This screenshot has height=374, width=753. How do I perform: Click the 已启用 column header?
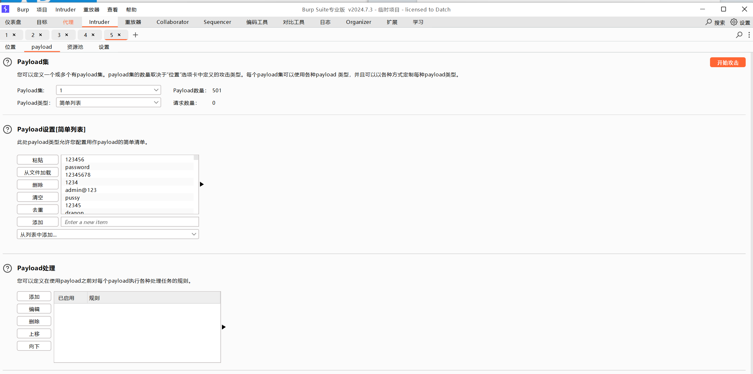pyautogui.click(x=71, y=298)
